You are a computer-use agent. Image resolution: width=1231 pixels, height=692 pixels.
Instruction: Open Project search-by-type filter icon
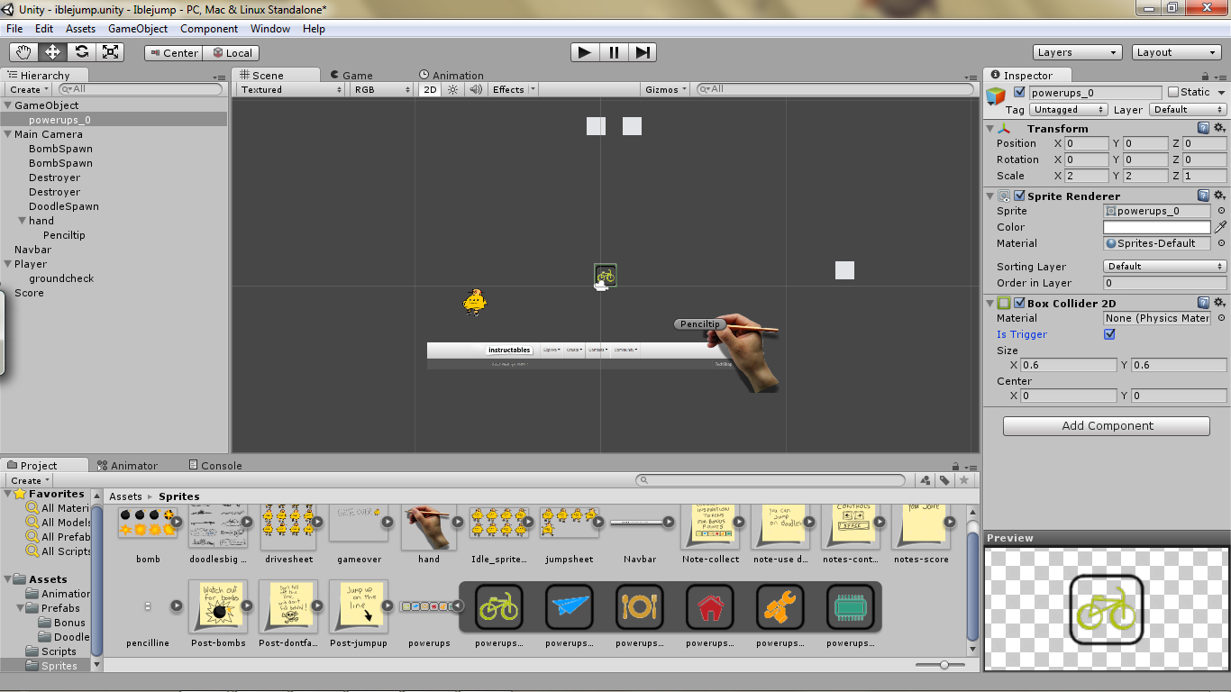point(926,480)
